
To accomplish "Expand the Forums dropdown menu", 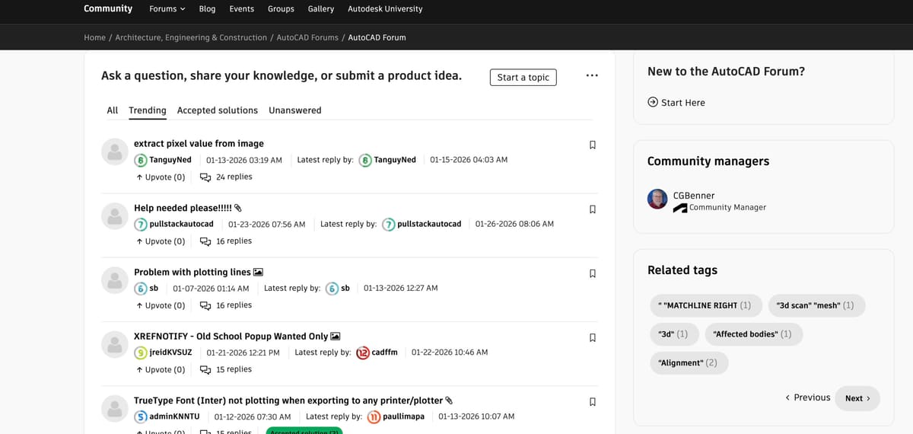I will [x=167, y=9].
